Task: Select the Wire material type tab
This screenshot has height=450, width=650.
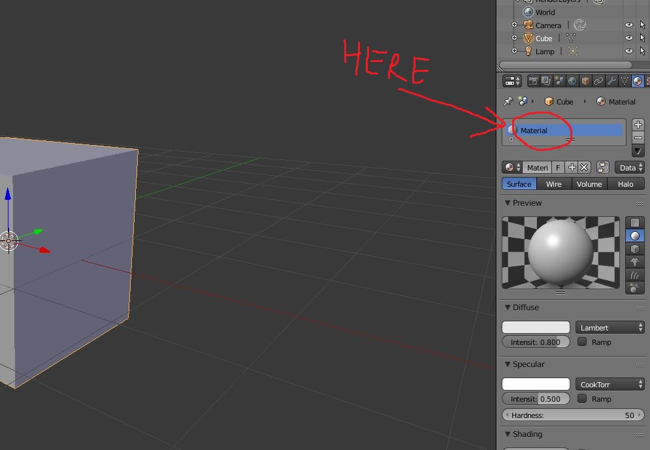Action: pyautogui.click(x=554, y=184)
